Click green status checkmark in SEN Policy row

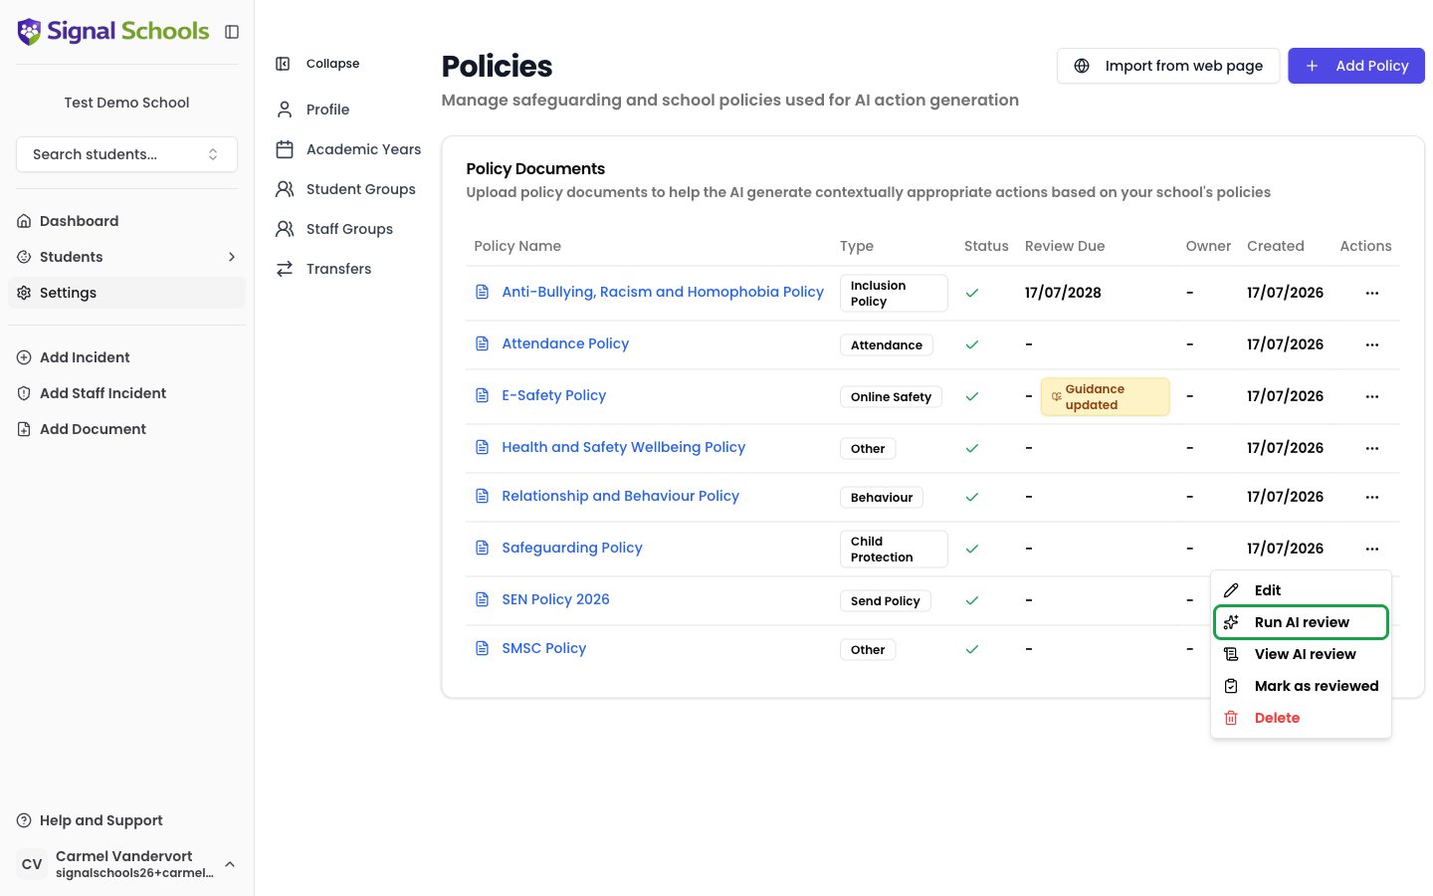(972, 600)
